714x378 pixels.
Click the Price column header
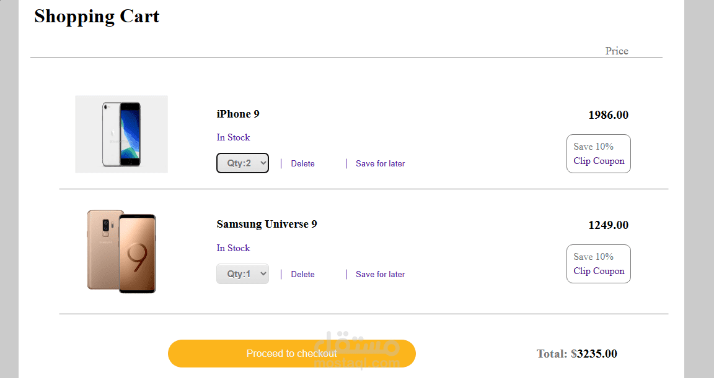click(x=617, y=51)
